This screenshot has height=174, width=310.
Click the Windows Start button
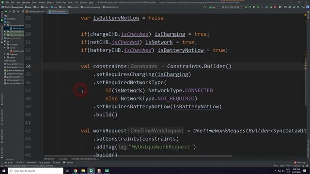(x=4, y=171)
